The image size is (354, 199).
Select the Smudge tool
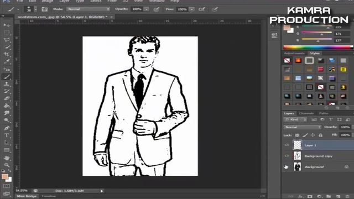click(x=7, y=113)
